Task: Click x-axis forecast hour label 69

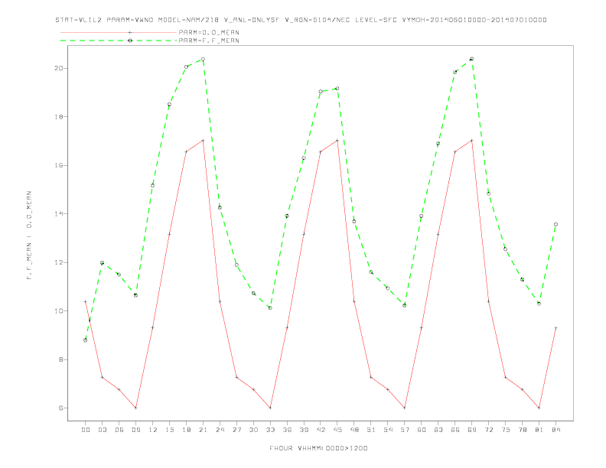Action: point(472,430)
